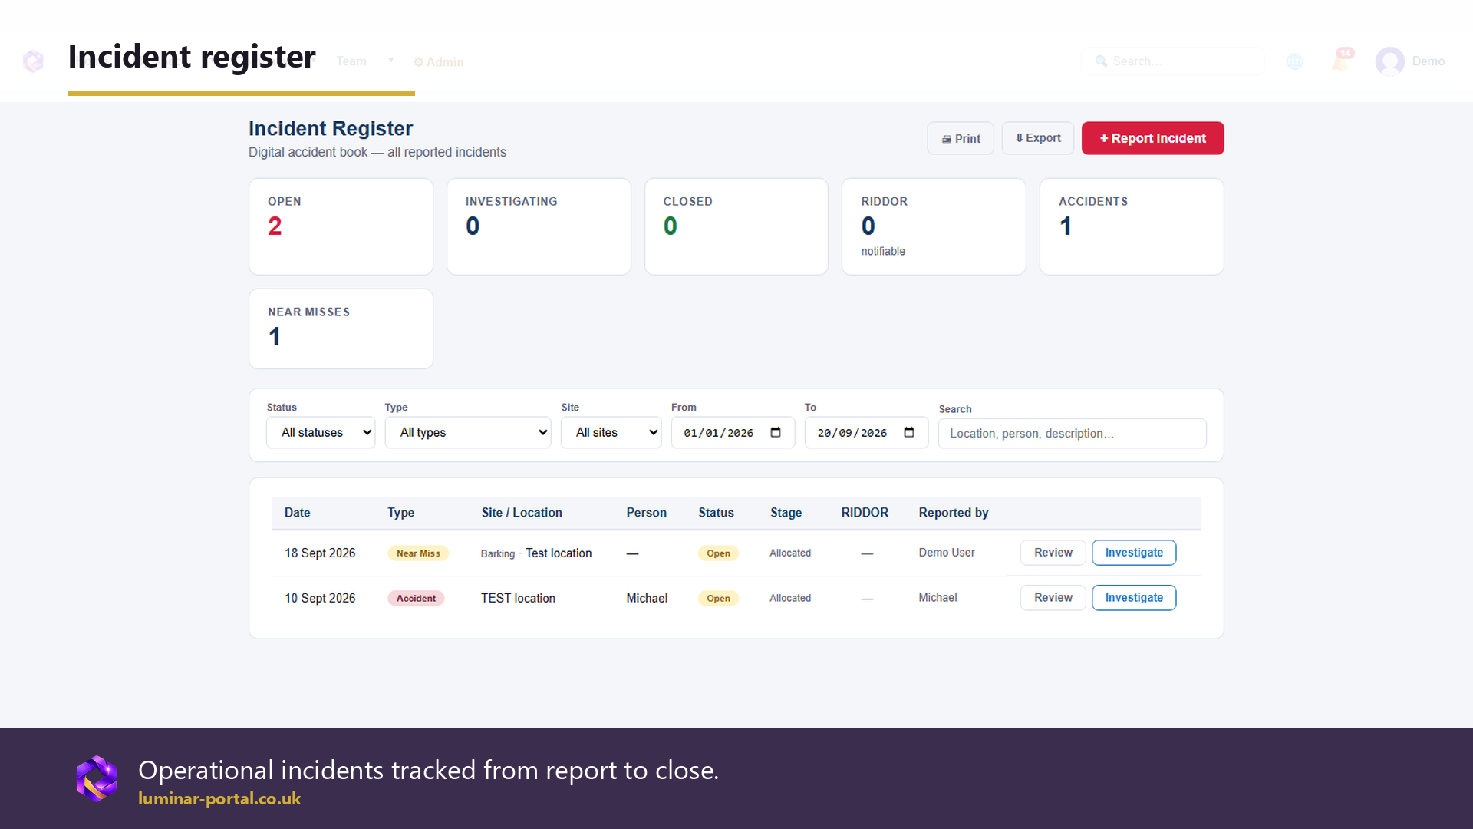Click the Print button
The image size is (1473, 829).
pos(961,138)
